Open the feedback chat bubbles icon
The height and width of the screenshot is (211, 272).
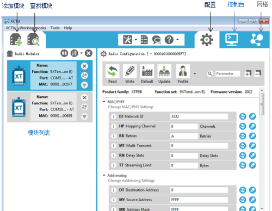coord(157,40)
